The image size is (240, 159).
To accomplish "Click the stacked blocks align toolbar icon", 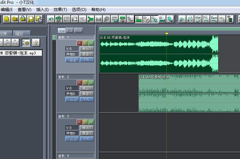I will 130,19.
